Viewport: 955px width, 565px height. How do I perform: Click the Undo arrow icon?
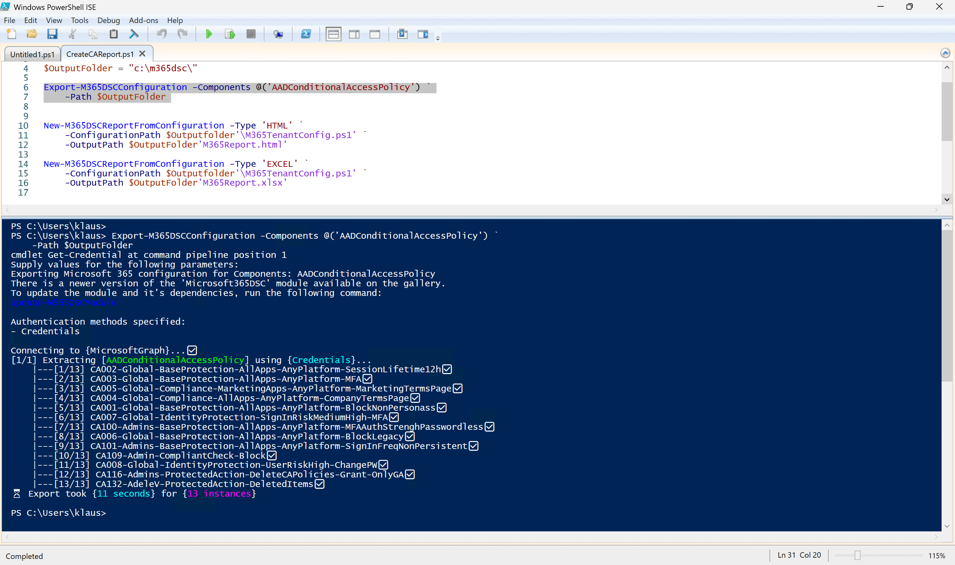pos(162,34)
